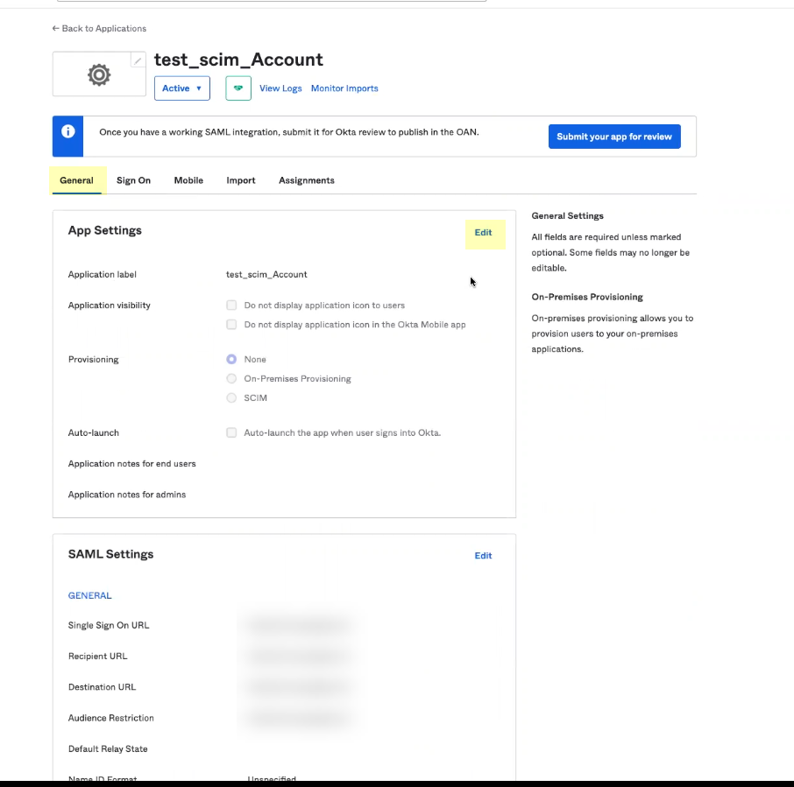Screen dimensions: 794x787
Task: Open the Active status dropdown
Action: (x=181, y=88)
